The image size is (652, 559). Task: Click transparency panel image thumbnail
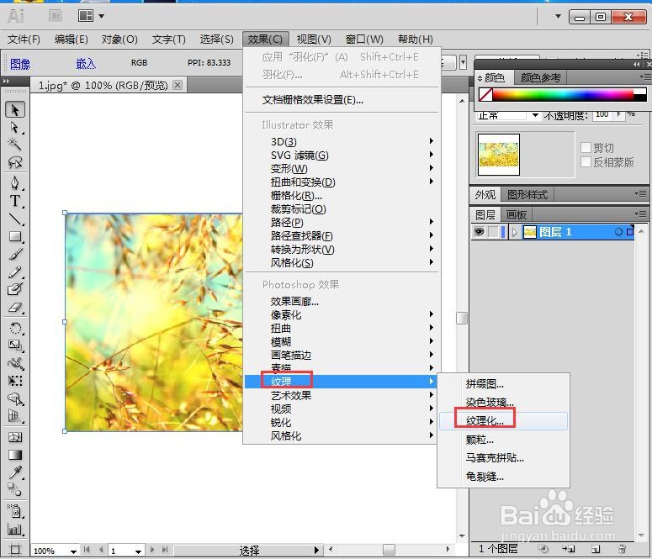point(499,154)
